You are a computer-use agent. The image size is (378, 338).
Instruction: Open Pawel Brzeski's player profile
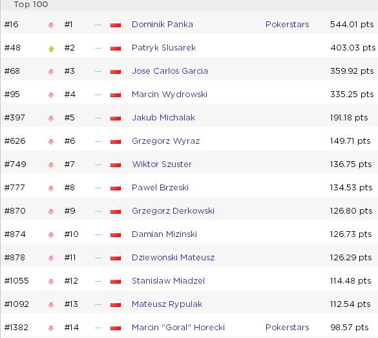pyautogui.click(x=160, y=188)
